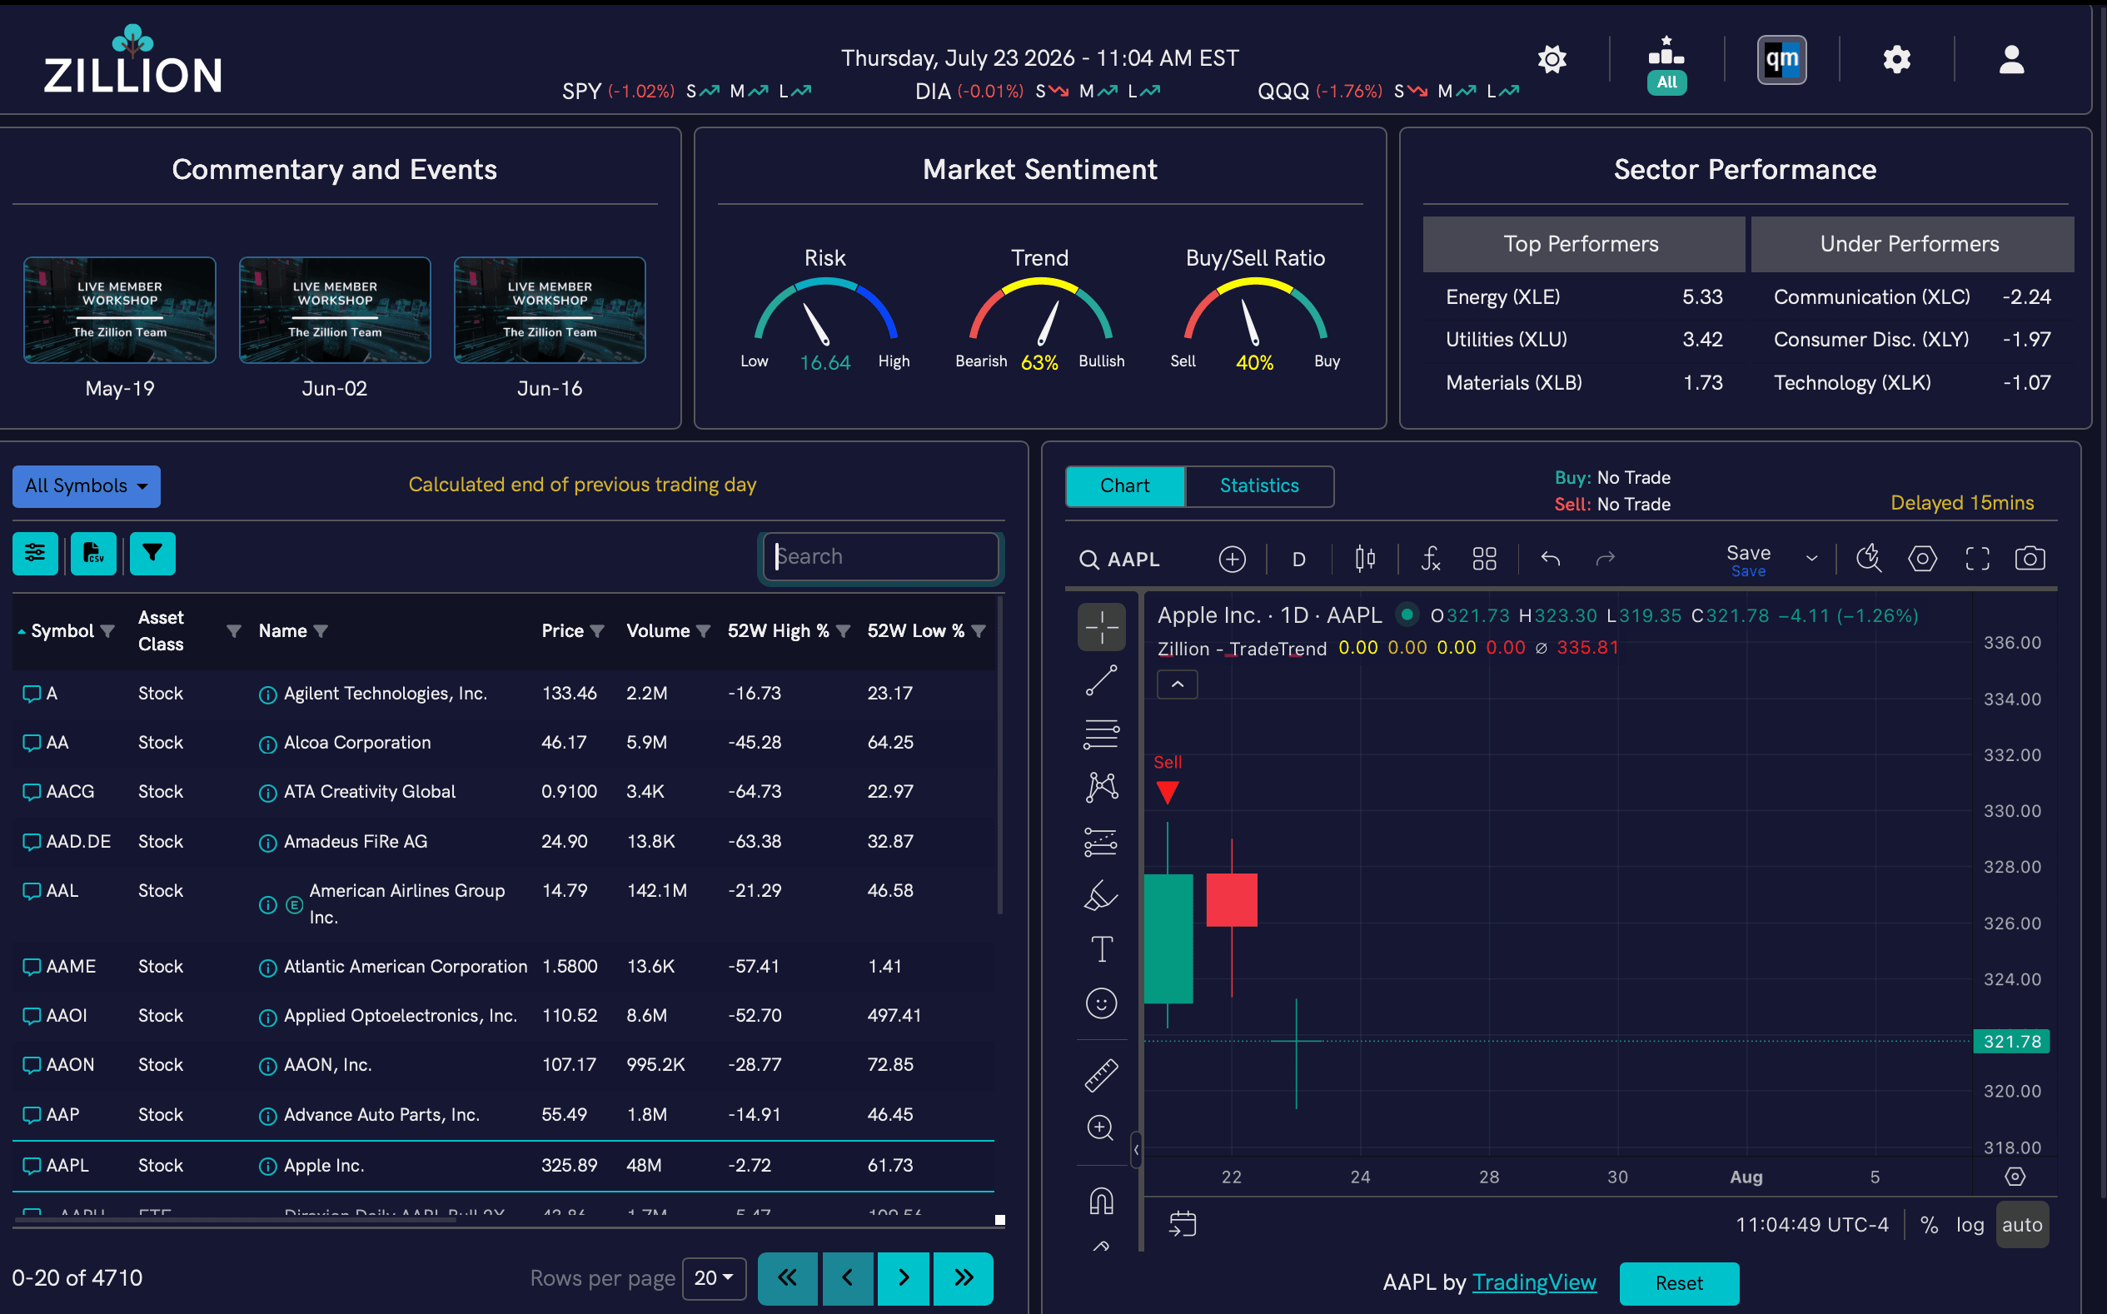Click the fullscreen chart icon
The width and height of the screenshot is (2107, 1314).
tap(1977, 558)
